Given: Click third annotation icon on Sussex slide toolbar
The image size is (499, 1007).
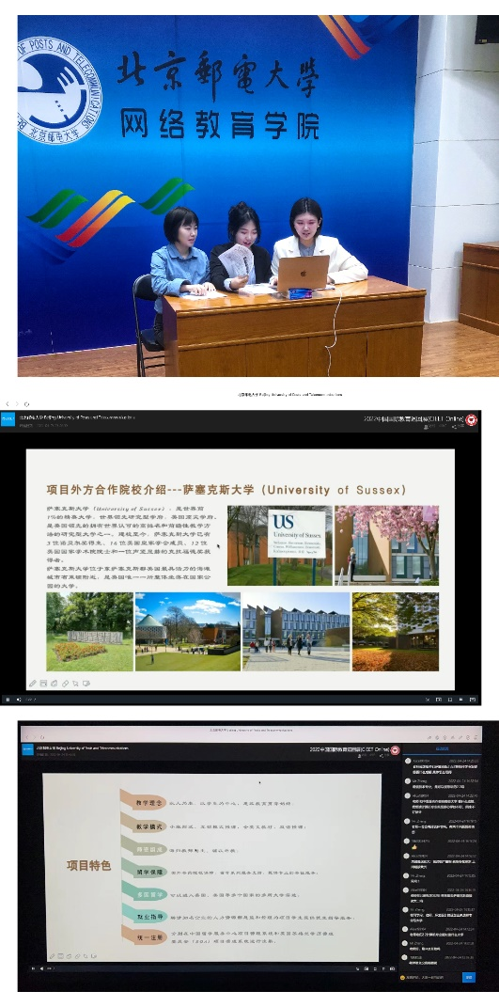Looking at the screenshot, I should pyautogui.click(x=54, y=684).
